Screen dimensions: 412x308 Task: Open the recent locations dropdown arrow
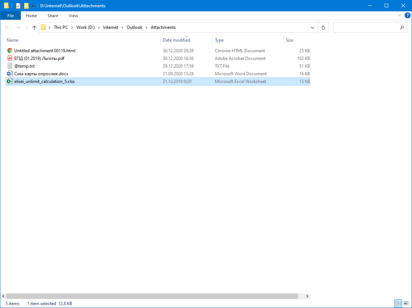click(x=26, y=27)
